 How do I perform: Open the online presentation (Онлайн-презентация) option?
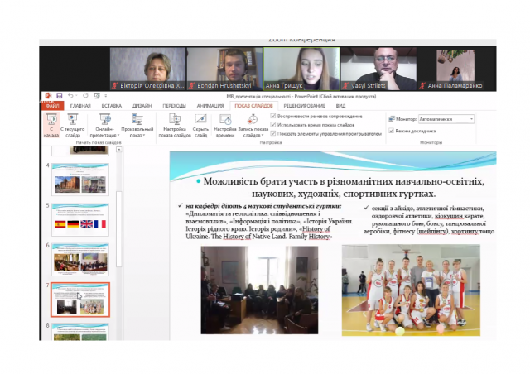pos(105,125)
